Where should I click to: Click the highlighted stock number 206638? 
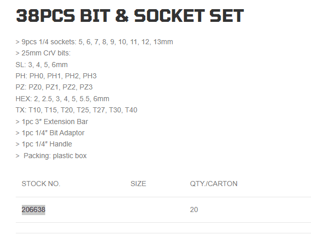coord(33,209)
